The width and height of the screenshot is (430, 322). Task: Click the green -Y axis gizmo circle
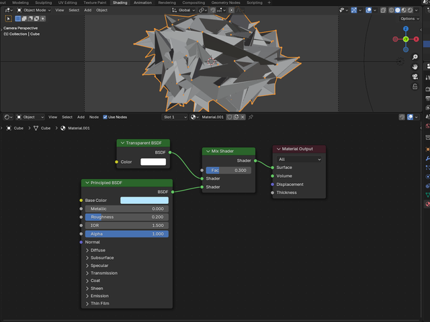tap(406, 39)
